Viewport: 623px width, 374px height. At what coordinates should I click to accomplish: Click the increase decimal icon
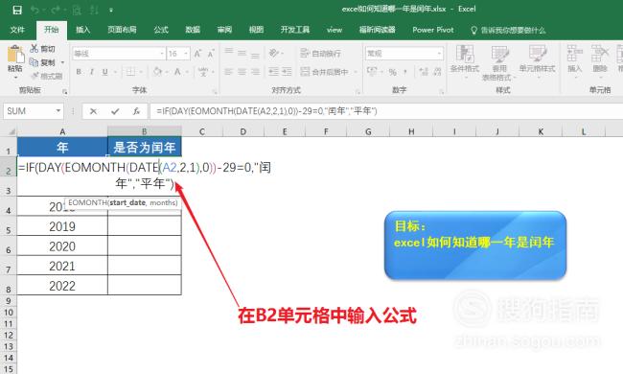[x=424, y=72]
